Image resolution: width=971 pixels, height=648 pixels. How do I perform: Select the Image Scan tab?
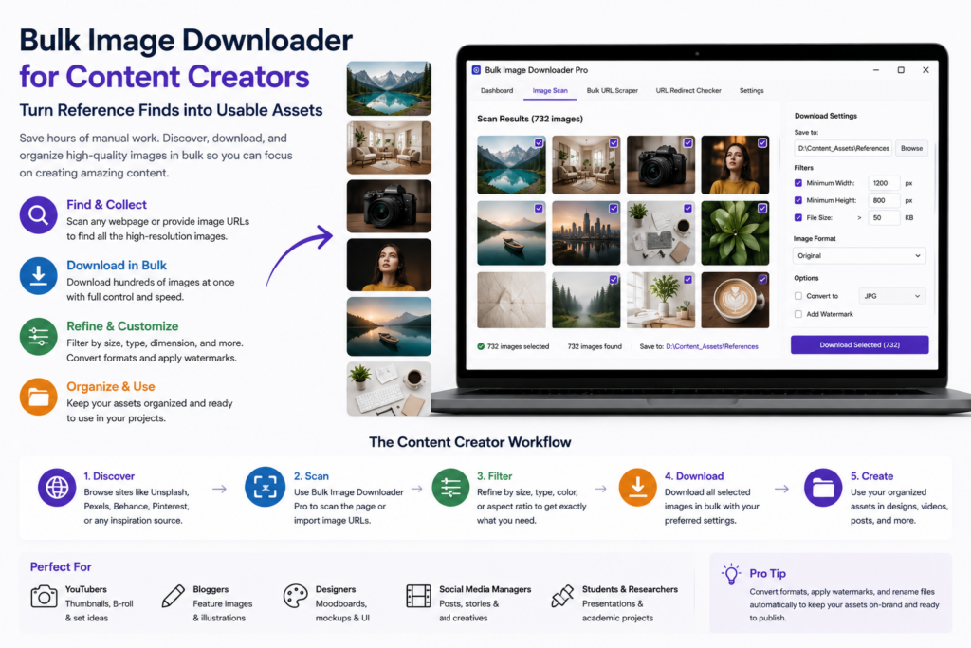tap(550, 90)
